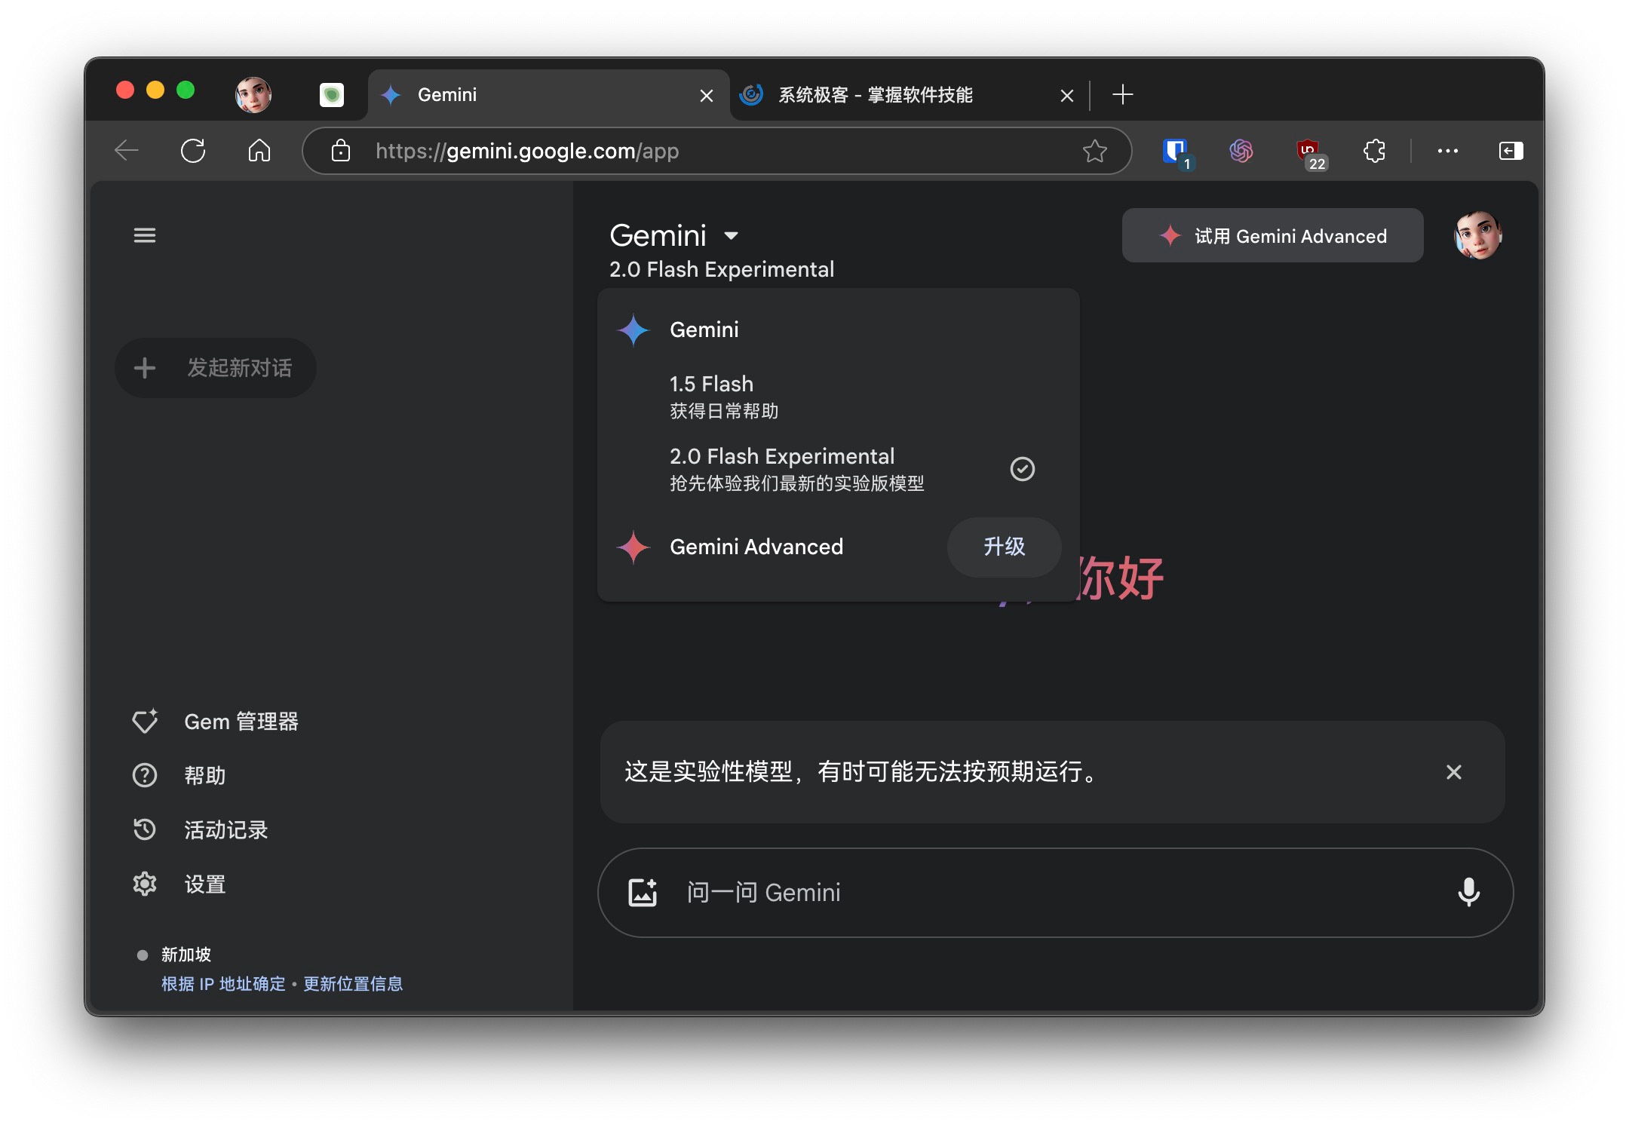Close the 系统极客 tab
The height and width of the screenshot is (1128, 1629).
(1067, 96)
